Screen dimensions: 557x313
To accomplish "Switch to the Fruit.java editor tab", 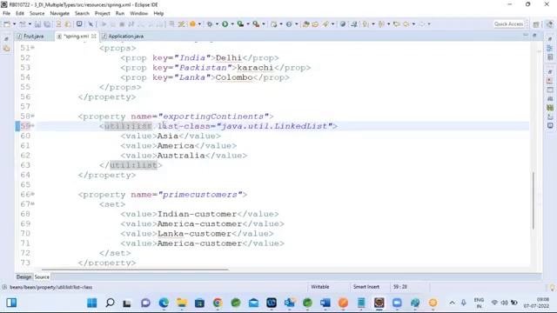I will (33, 37).
